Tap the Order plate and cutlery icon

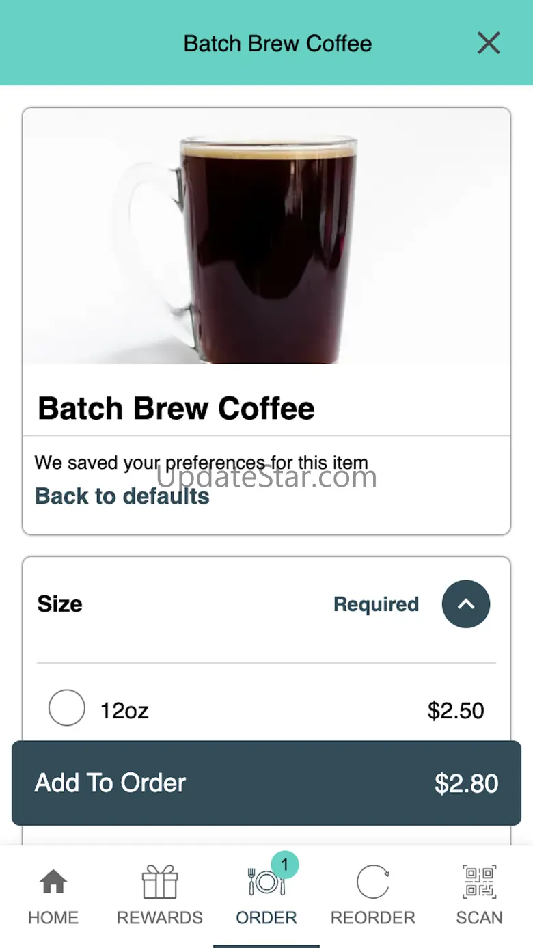(265, 883)
